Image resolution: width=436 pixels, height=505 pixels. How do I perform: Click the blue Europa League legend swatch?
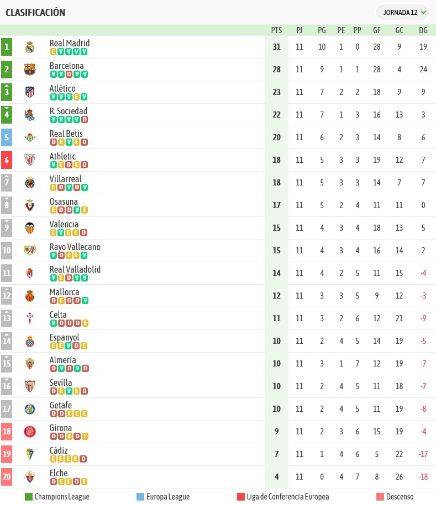(x=140, y=497)
